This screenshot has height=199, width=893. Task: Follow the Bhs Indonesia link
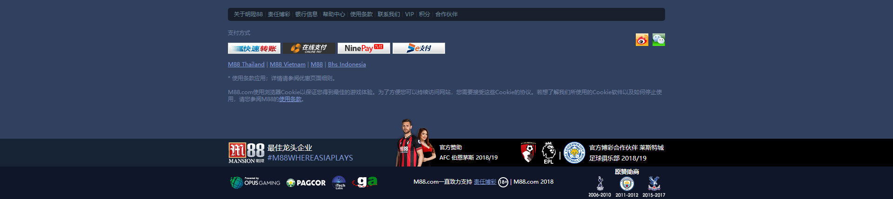347,64
